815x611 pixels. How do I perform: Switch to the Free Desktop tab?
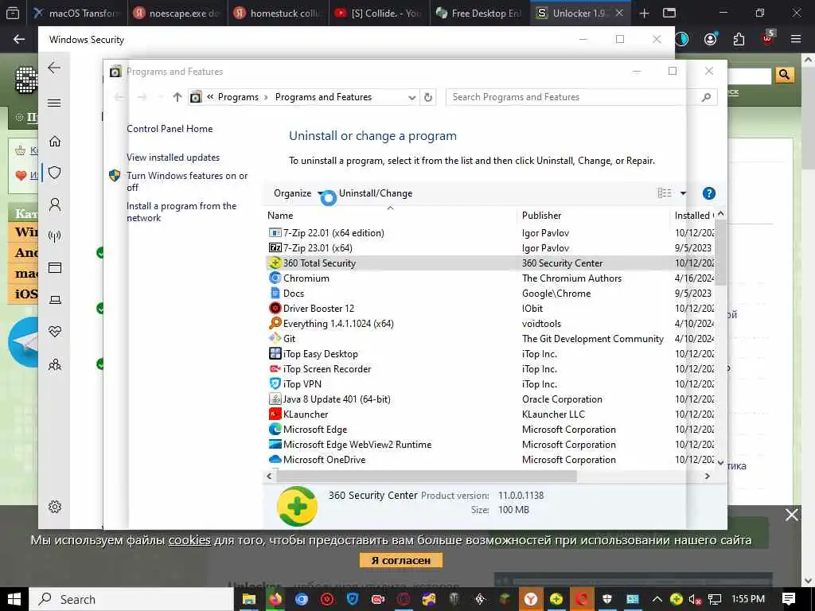click(x=480, y=13)
